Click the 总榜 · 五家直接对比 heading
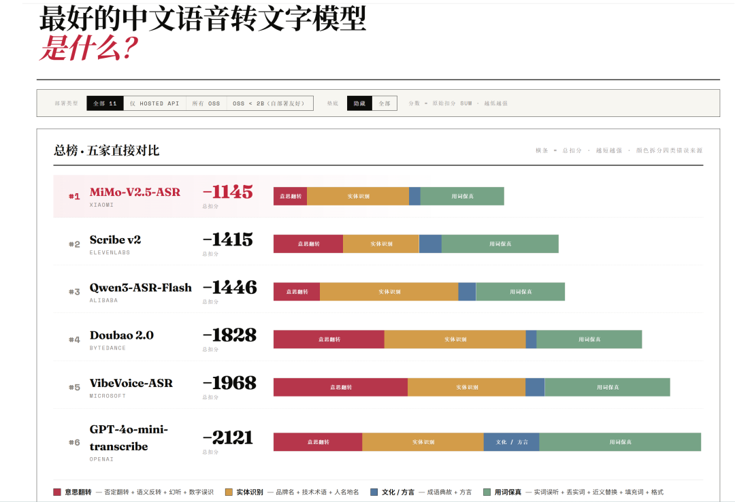 106,150
